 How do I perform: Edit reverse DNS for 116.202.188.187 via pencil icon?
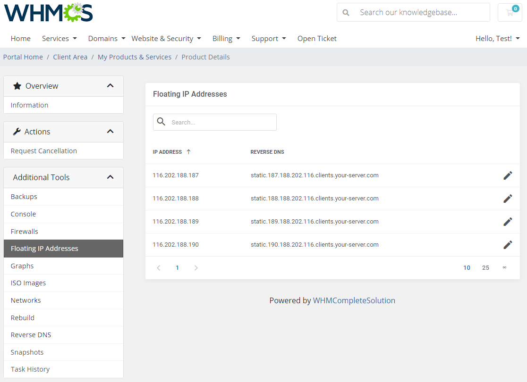(508, 175)
